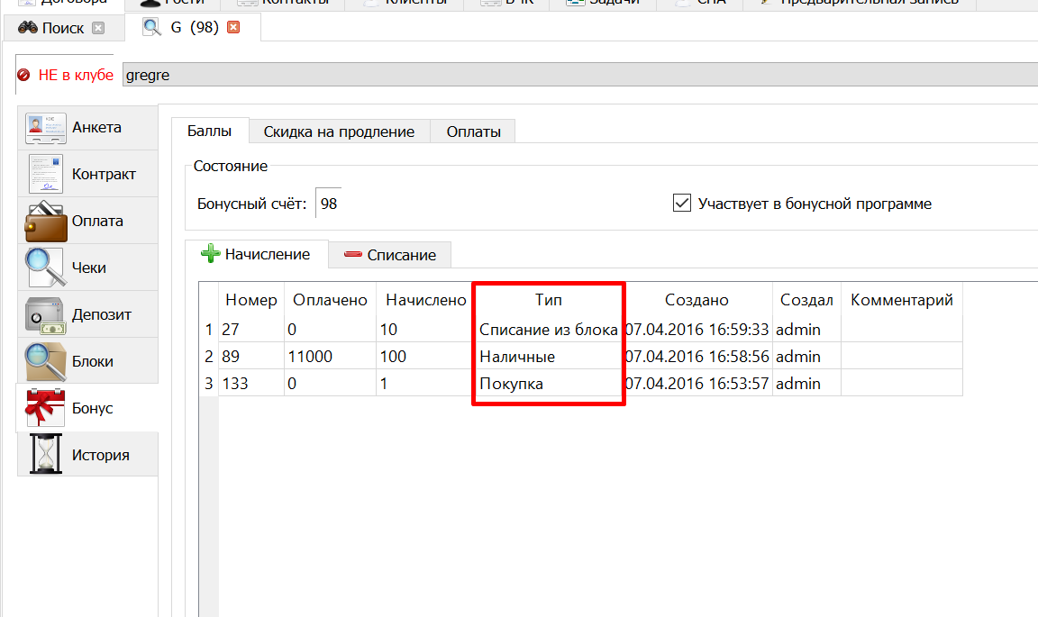Switch to the Оплаты tab
The width and height of the screenshot is (1038, 617).
(473, 132)
